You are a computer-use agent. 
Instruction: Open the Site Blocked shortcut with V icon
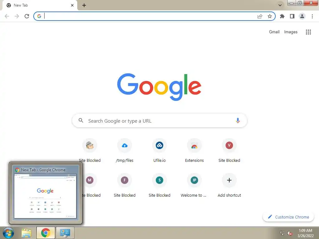229,151
